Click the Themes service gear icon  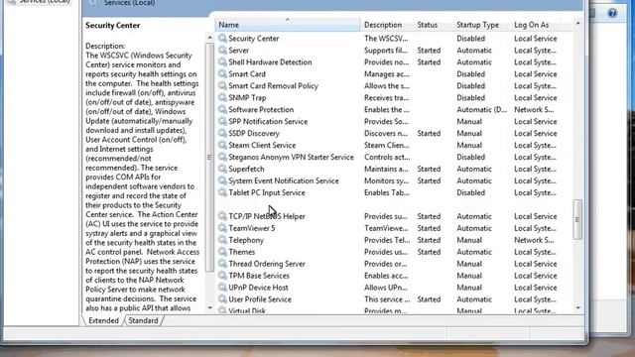click(222, 252)
